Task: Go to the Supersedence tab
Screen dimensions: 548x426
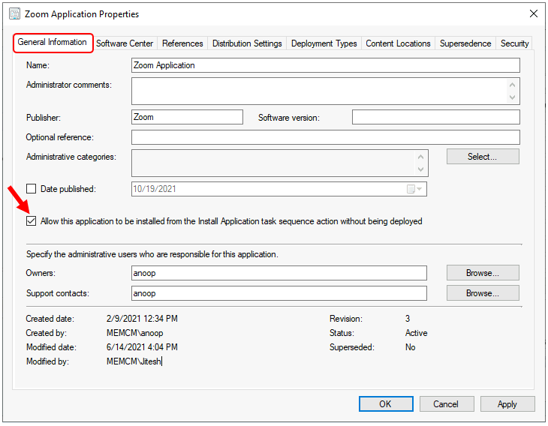Action: pos(465,43)
